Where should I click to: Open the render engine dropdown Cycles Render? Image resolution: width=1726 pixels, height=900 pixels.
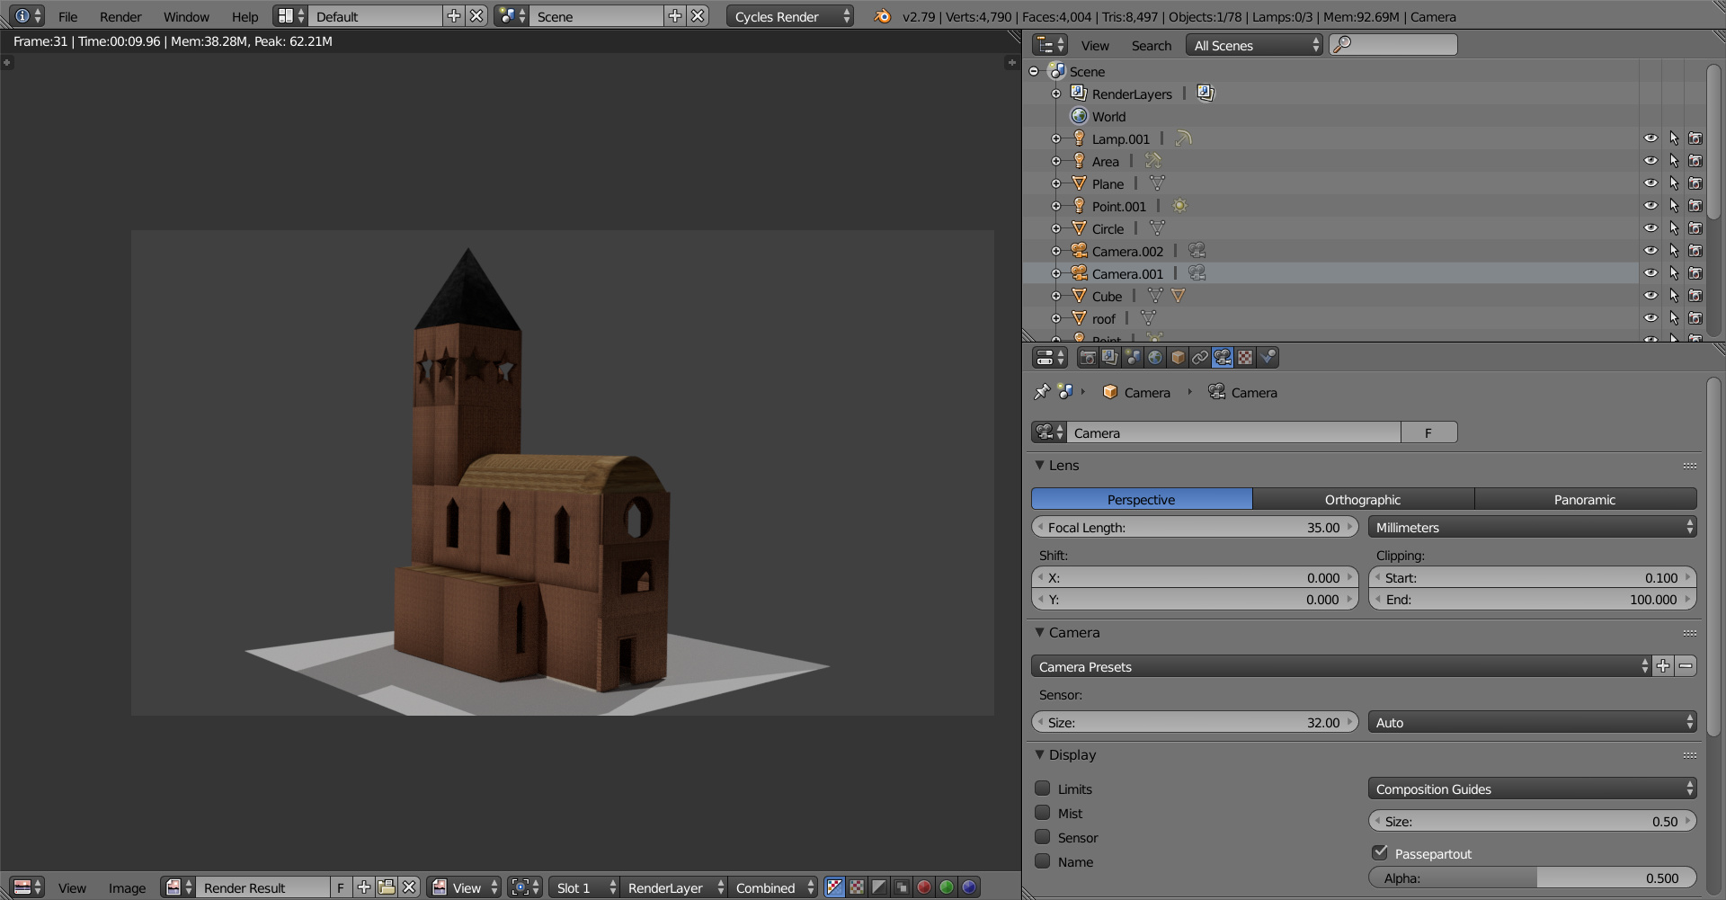790,16
